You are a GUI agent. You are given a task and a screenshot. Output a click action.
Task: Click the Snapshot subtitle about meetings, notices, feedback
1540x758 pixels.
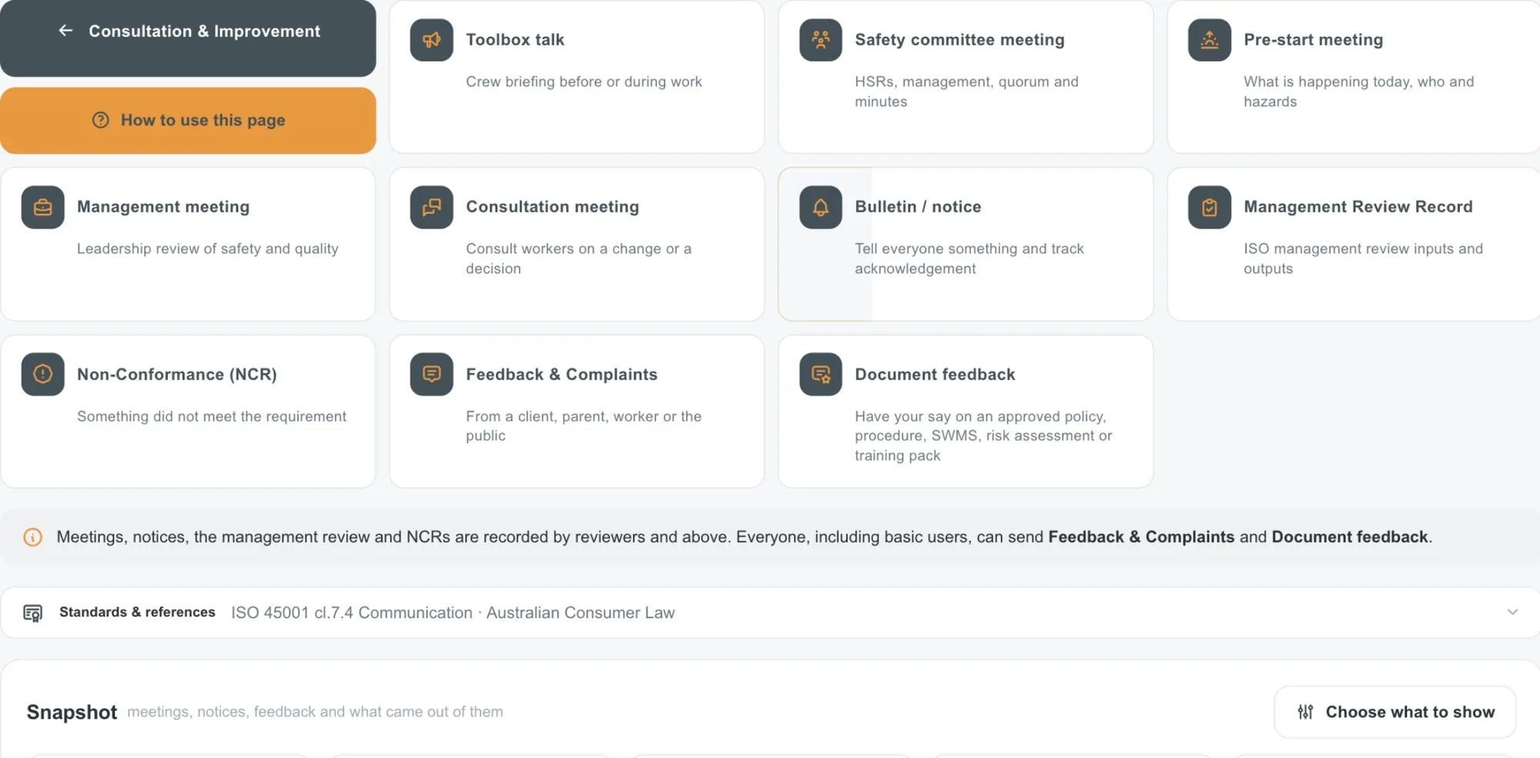point(315,712)
